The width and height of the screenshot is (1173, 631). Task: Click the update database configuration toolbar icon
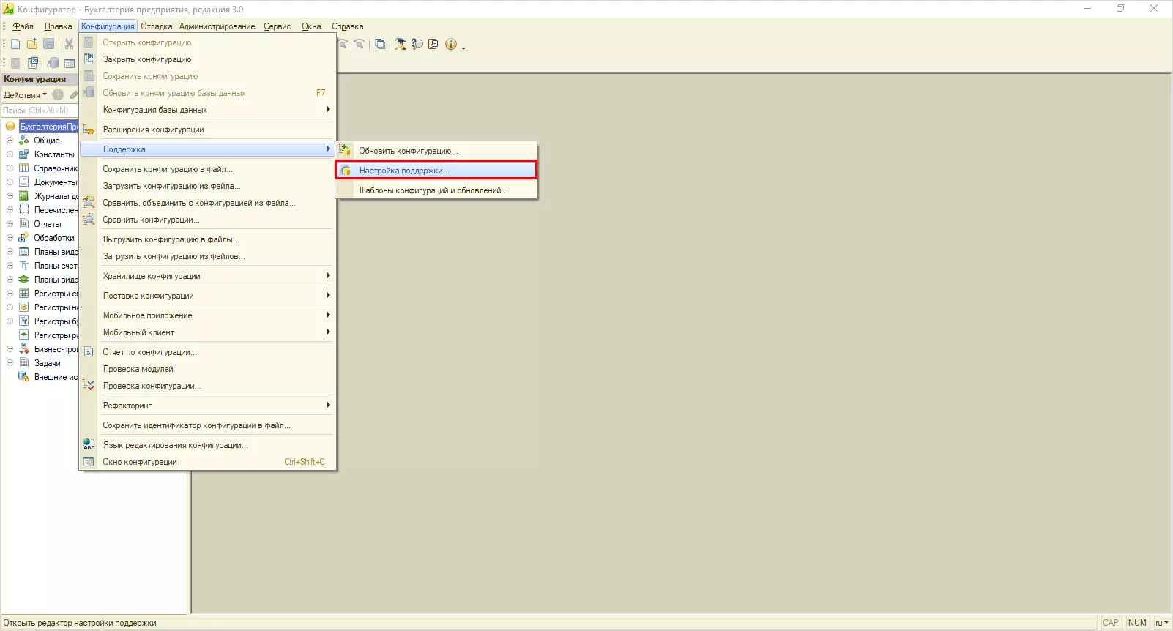[x=53, y=63]
